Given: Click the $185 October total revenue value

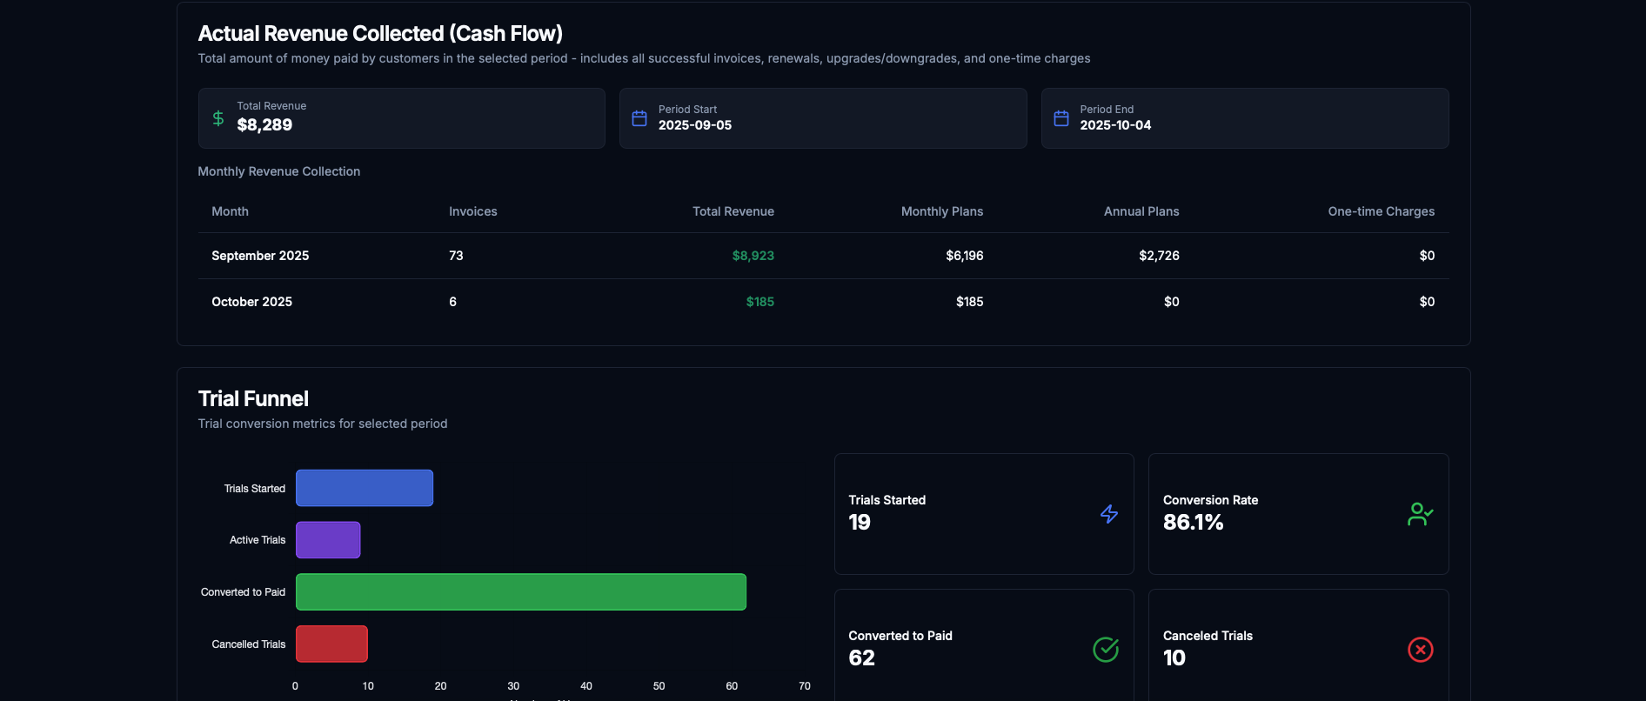Looking at the screenshot, I should tap(759, 302).
